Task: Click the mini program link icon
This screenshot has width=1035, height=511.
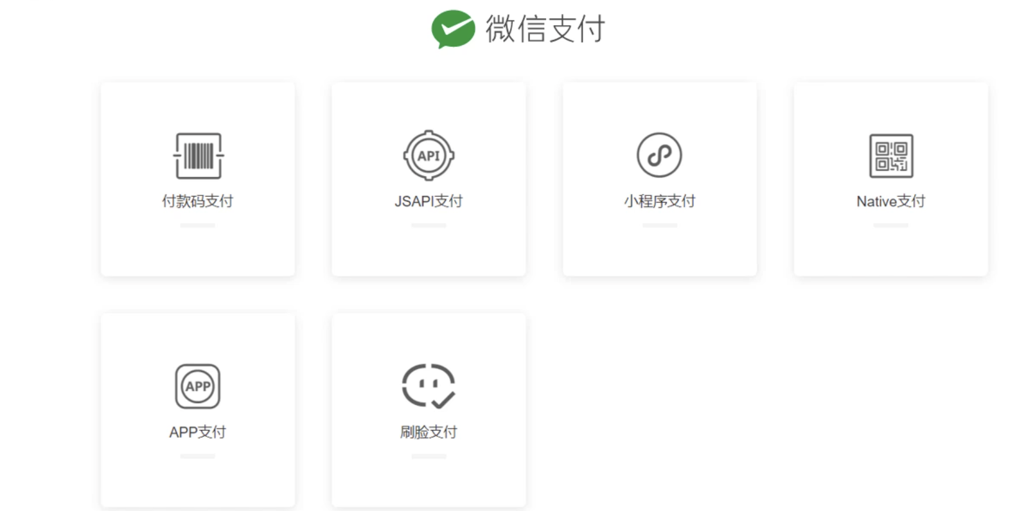Action: (x=659, y=155)
